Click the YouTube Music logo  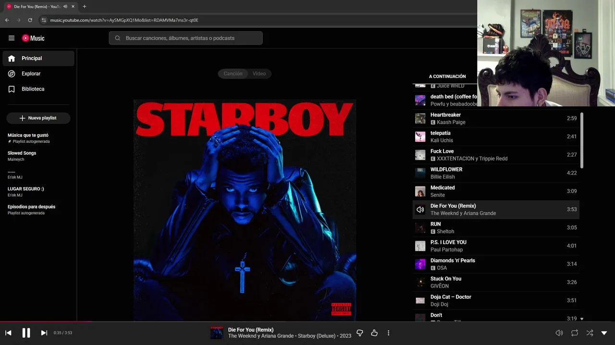tap(33, 38)
